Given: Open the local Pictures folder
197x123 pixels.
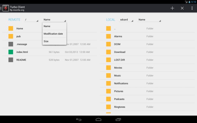Looking at the screenshot, I should tap(147, 91).
